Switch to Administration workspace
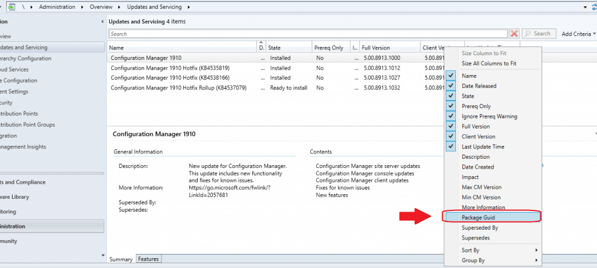597x268 pixels. pos(52,226)
